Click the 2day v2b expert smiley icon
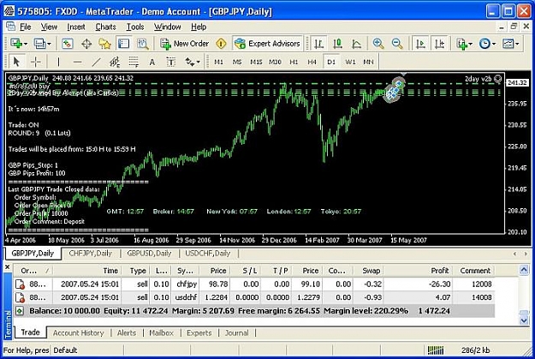Viewport: 535px width, 359px height. [498, 79]
